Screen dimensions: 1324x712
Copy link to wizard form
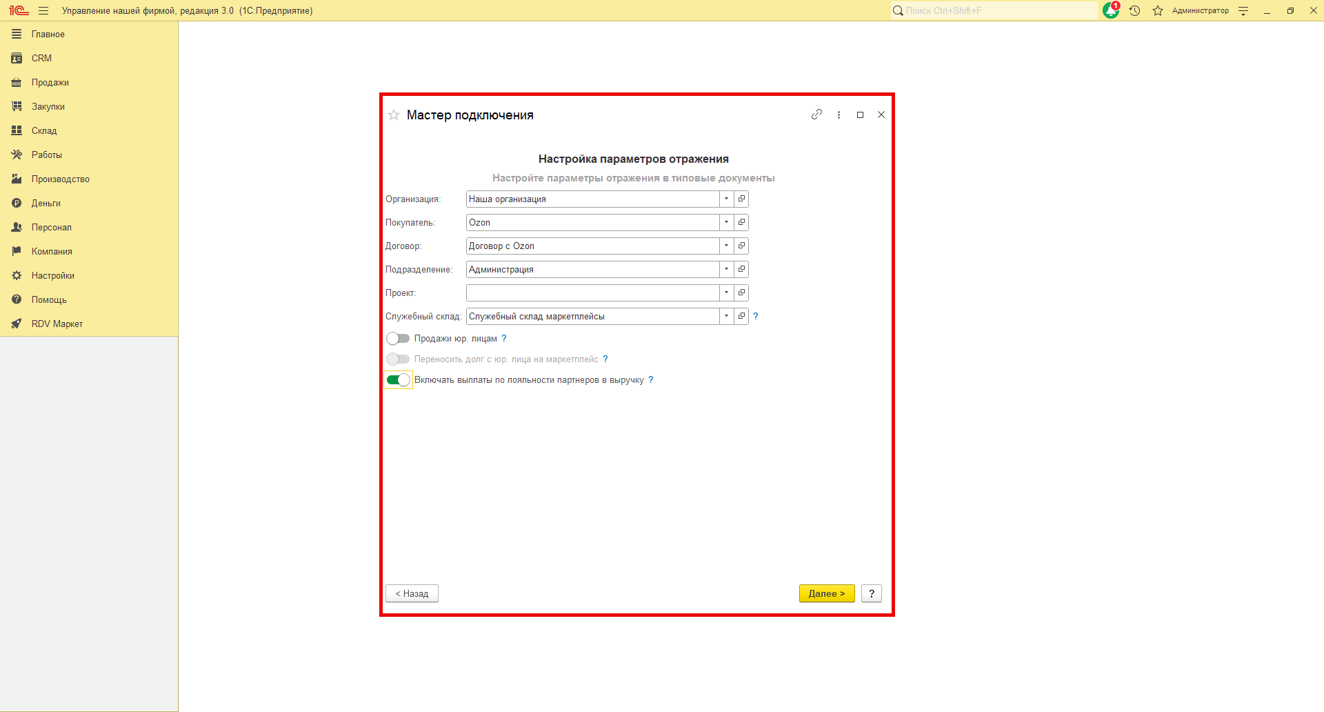tap(816, 115)
